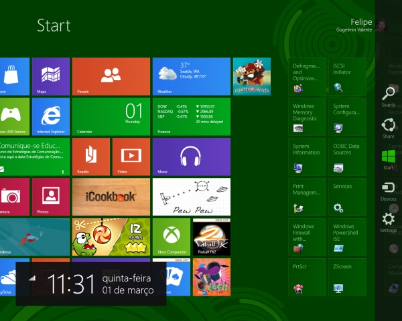Open the Camera tile
This screenshot has height=321, width=402.
[x=15, y=197]
